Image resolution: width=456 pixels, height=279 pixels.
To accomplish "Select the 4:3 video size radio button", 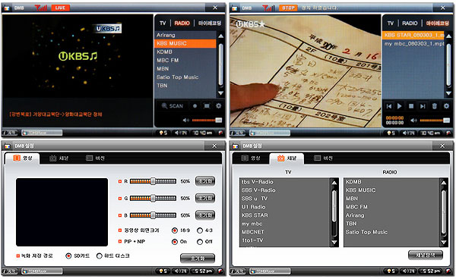I will click(200, 230).
